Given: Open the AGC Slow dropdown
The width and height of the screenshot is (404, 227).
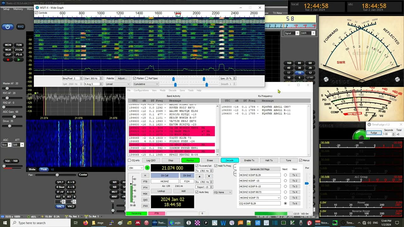Looking at the screenshot, I should coord(6,145).
